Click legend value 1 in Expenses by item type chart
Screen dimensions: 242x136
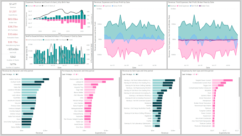tap(197, 74)
